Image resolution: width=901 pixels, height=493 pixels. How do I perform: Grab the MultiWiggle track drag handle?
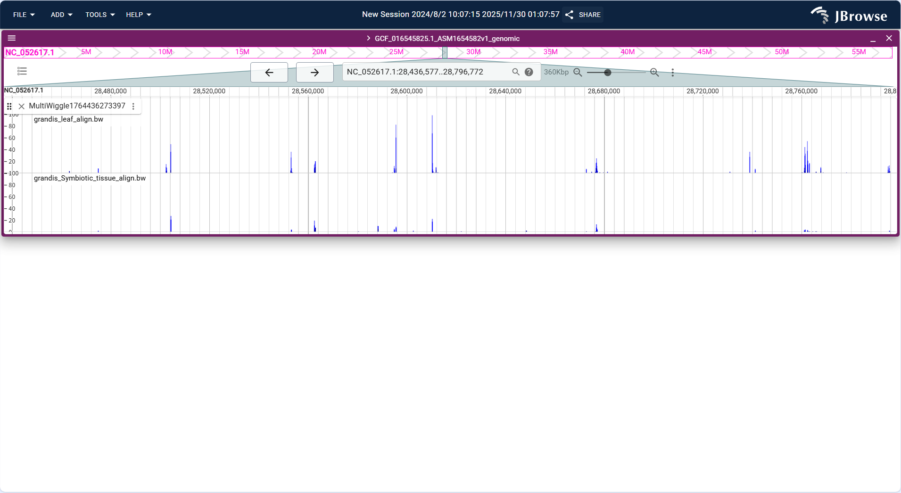(x=9, y=106)
